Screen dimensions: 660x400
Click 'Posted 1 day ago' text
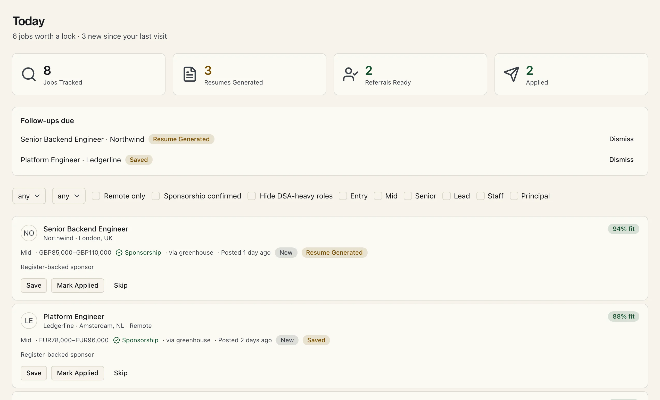(246, 253)
